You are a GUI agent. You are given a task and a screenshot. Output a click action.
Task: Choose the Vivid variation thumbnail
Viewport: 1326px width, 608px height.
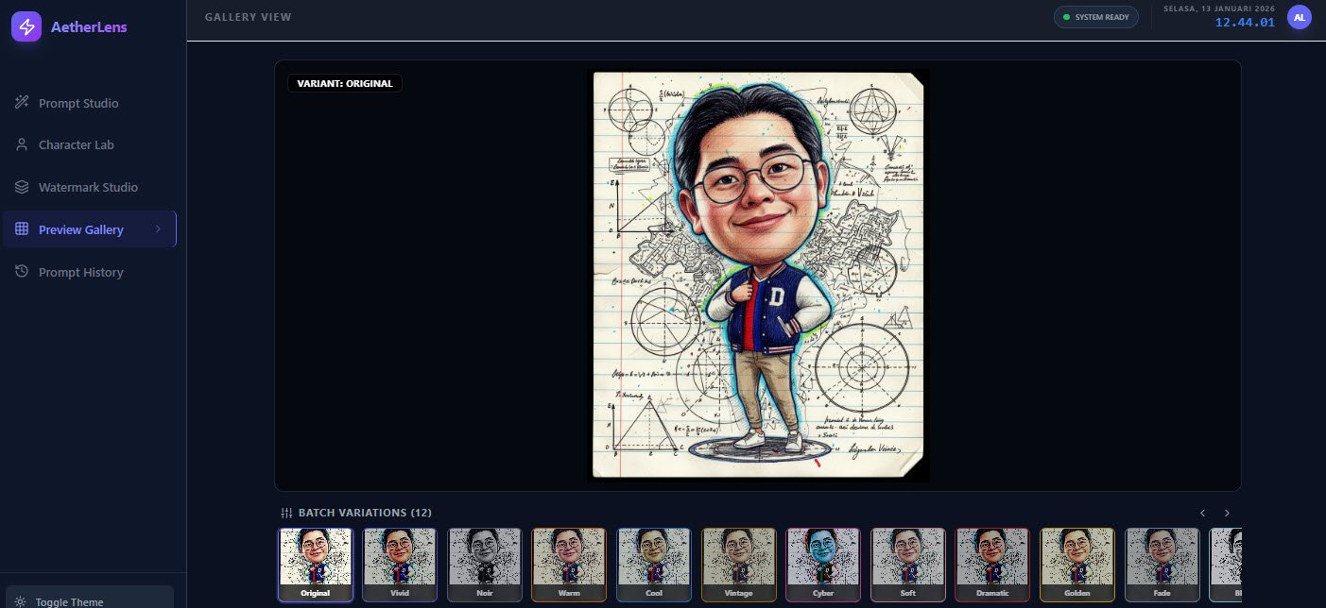(x=400, y=565)
